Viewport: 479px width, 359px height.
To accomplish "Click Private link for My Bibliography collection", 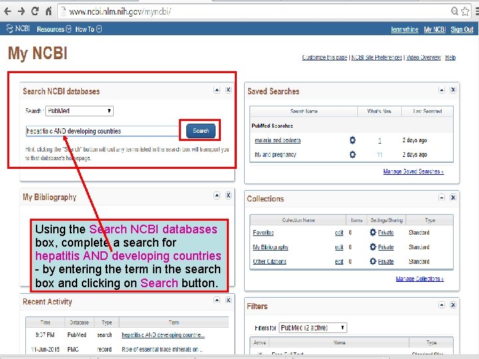I will click(x=386, y=247).
